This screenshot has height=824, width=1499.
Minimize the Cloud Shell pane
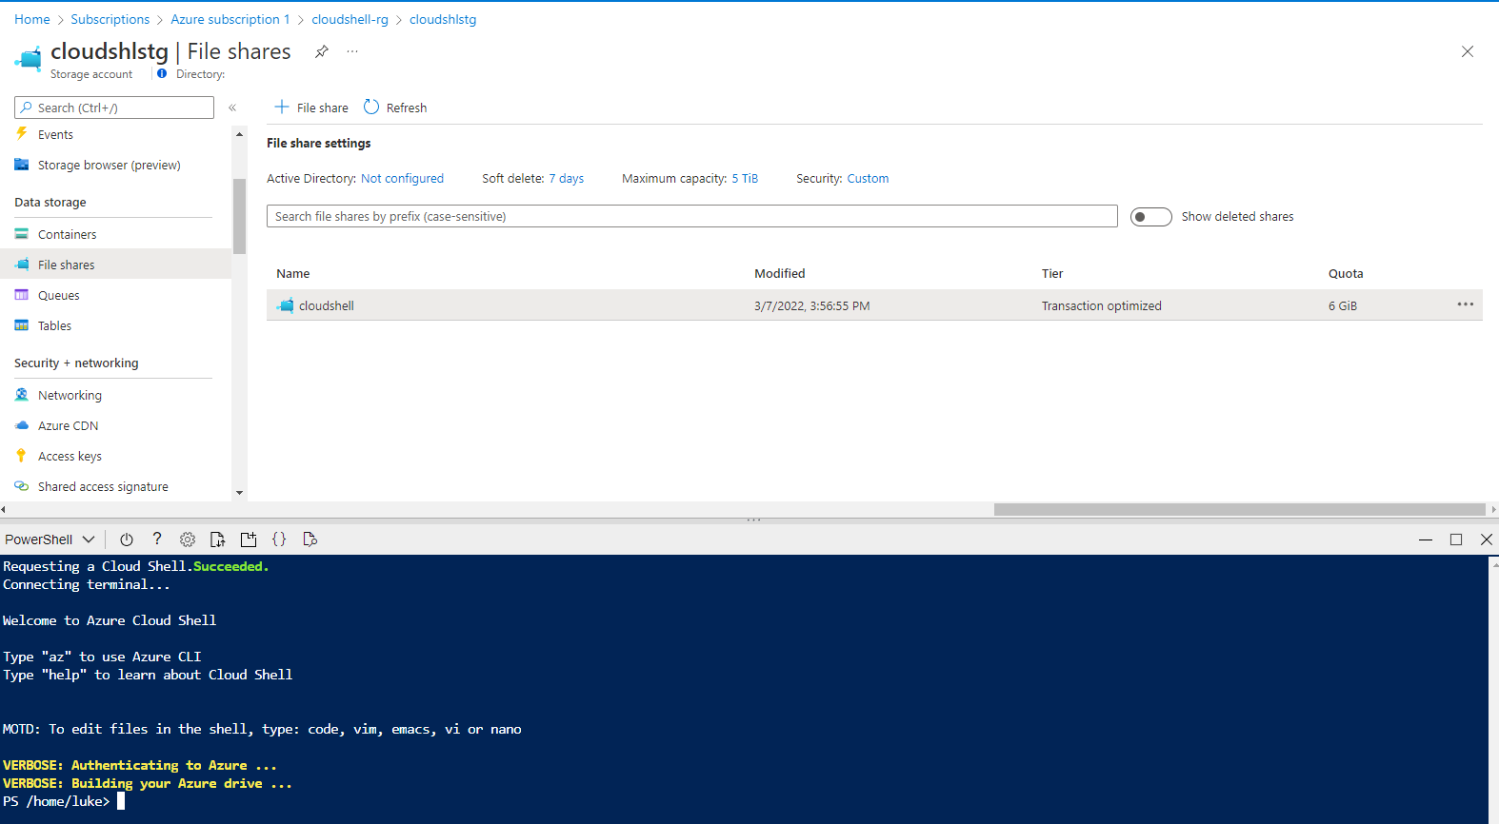pos(1426,540)
